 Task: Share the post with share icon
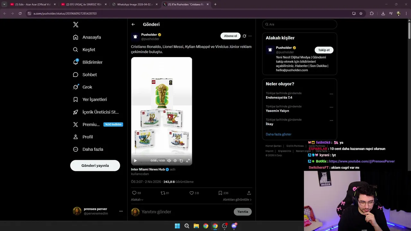tap(249, 193)
